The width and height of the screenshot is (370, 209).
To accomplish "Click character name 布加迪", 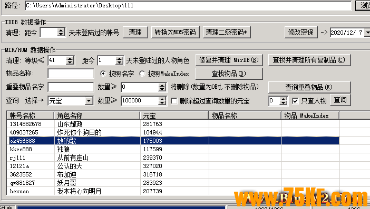I will tap(67, 174).
